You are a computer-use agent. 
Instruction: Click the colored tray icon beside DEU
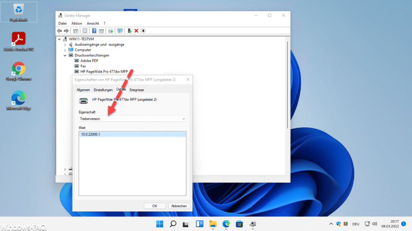pyautogui.click(x=346, y=224)
